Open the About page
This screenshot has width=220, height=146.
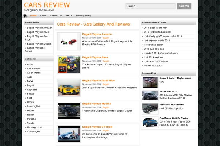(x=43, y=15)
